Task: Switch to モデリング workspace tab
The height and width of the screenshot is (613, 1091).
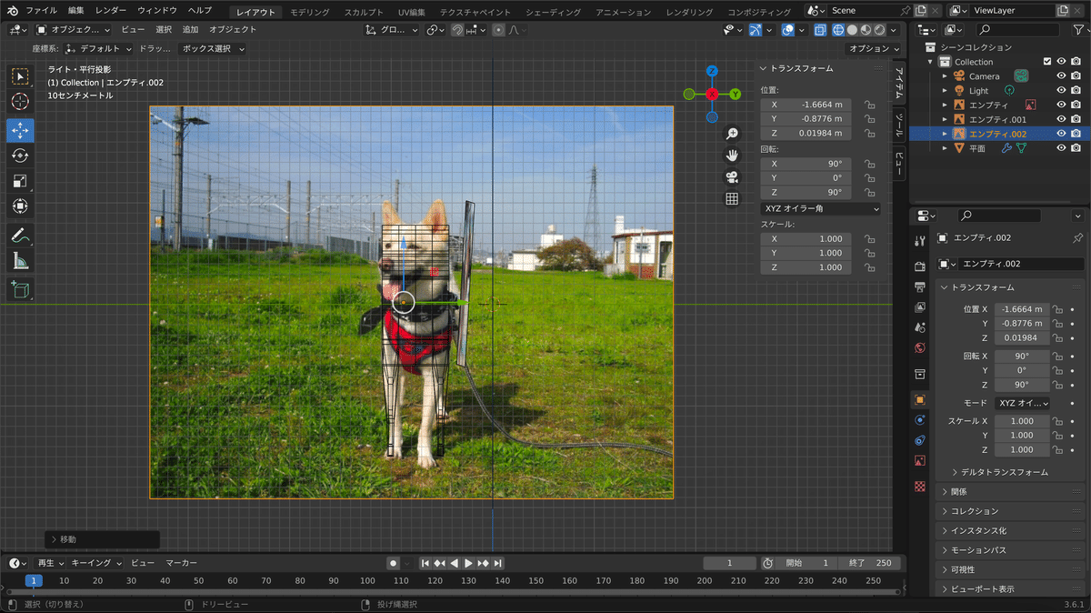Action: (309, 12)
